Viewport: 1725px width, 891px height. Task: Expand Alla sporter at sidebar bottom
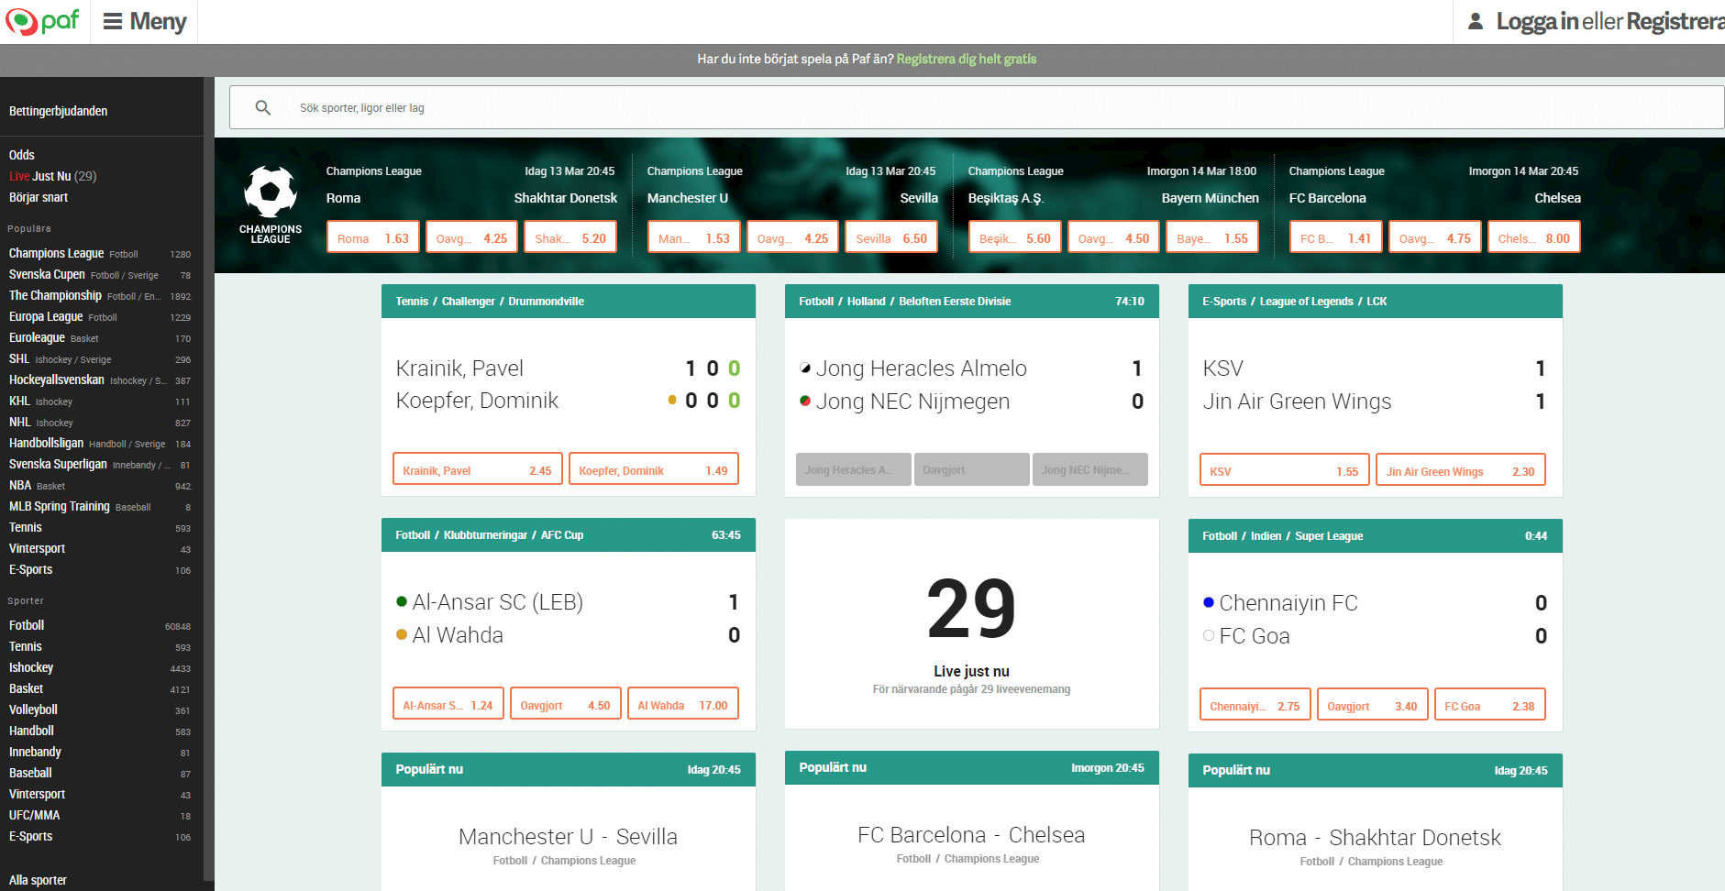37,880
